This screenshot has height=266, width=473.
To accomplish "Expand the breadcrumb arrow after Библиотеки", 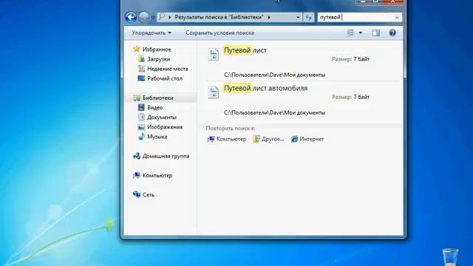I will [x=269, y=18].
